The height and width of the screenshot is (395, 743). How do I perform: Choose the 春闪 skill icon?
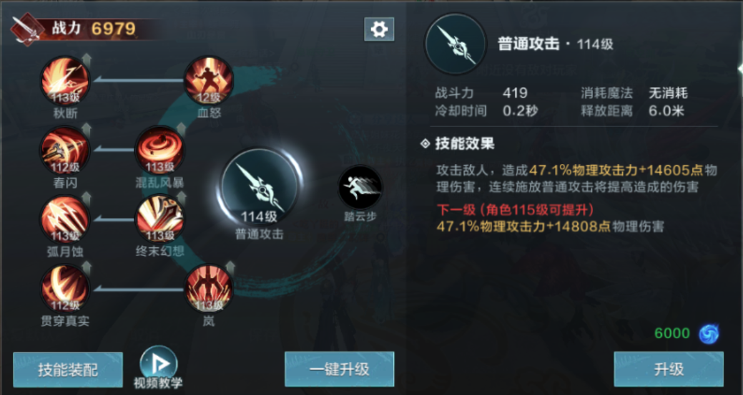pos(65,150)
